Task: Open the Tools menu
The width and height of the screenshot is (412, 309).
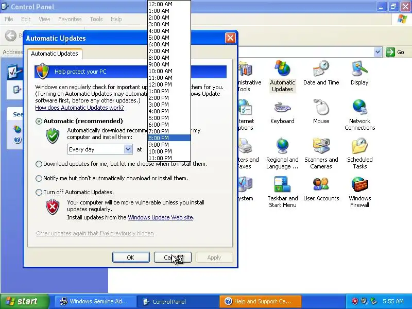Action: coord(96,19)
